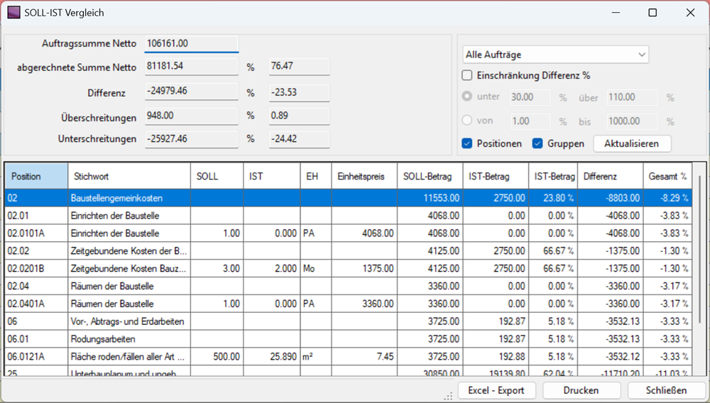Select the 'von' radio button
The height and width of the screenshot is (403, 710).
[x=467, y=121]
